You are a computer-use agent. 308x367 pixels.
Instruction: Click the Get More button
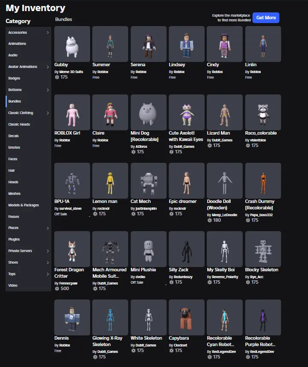point(266,18)
